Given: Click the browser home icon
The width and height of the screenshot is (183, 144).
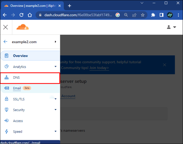Looking at the screenshot, I should pyautogui.click(x=30, y=15).
